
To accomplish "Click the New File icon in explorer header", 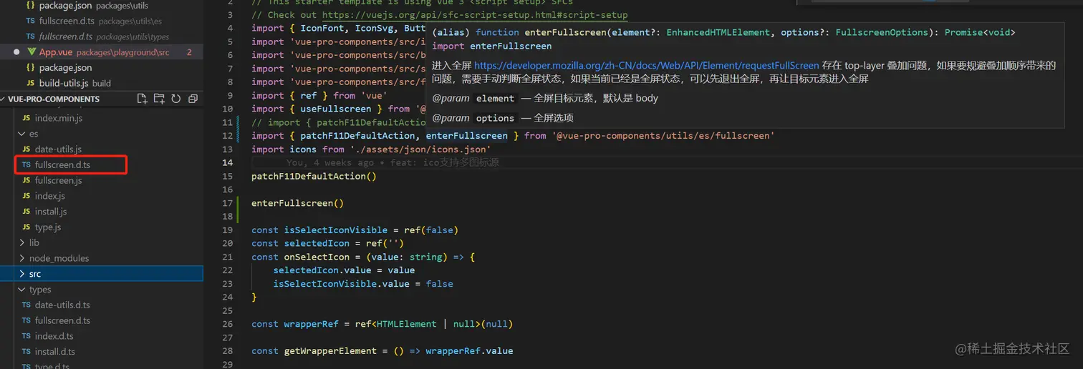I will [x=142, y=99].
